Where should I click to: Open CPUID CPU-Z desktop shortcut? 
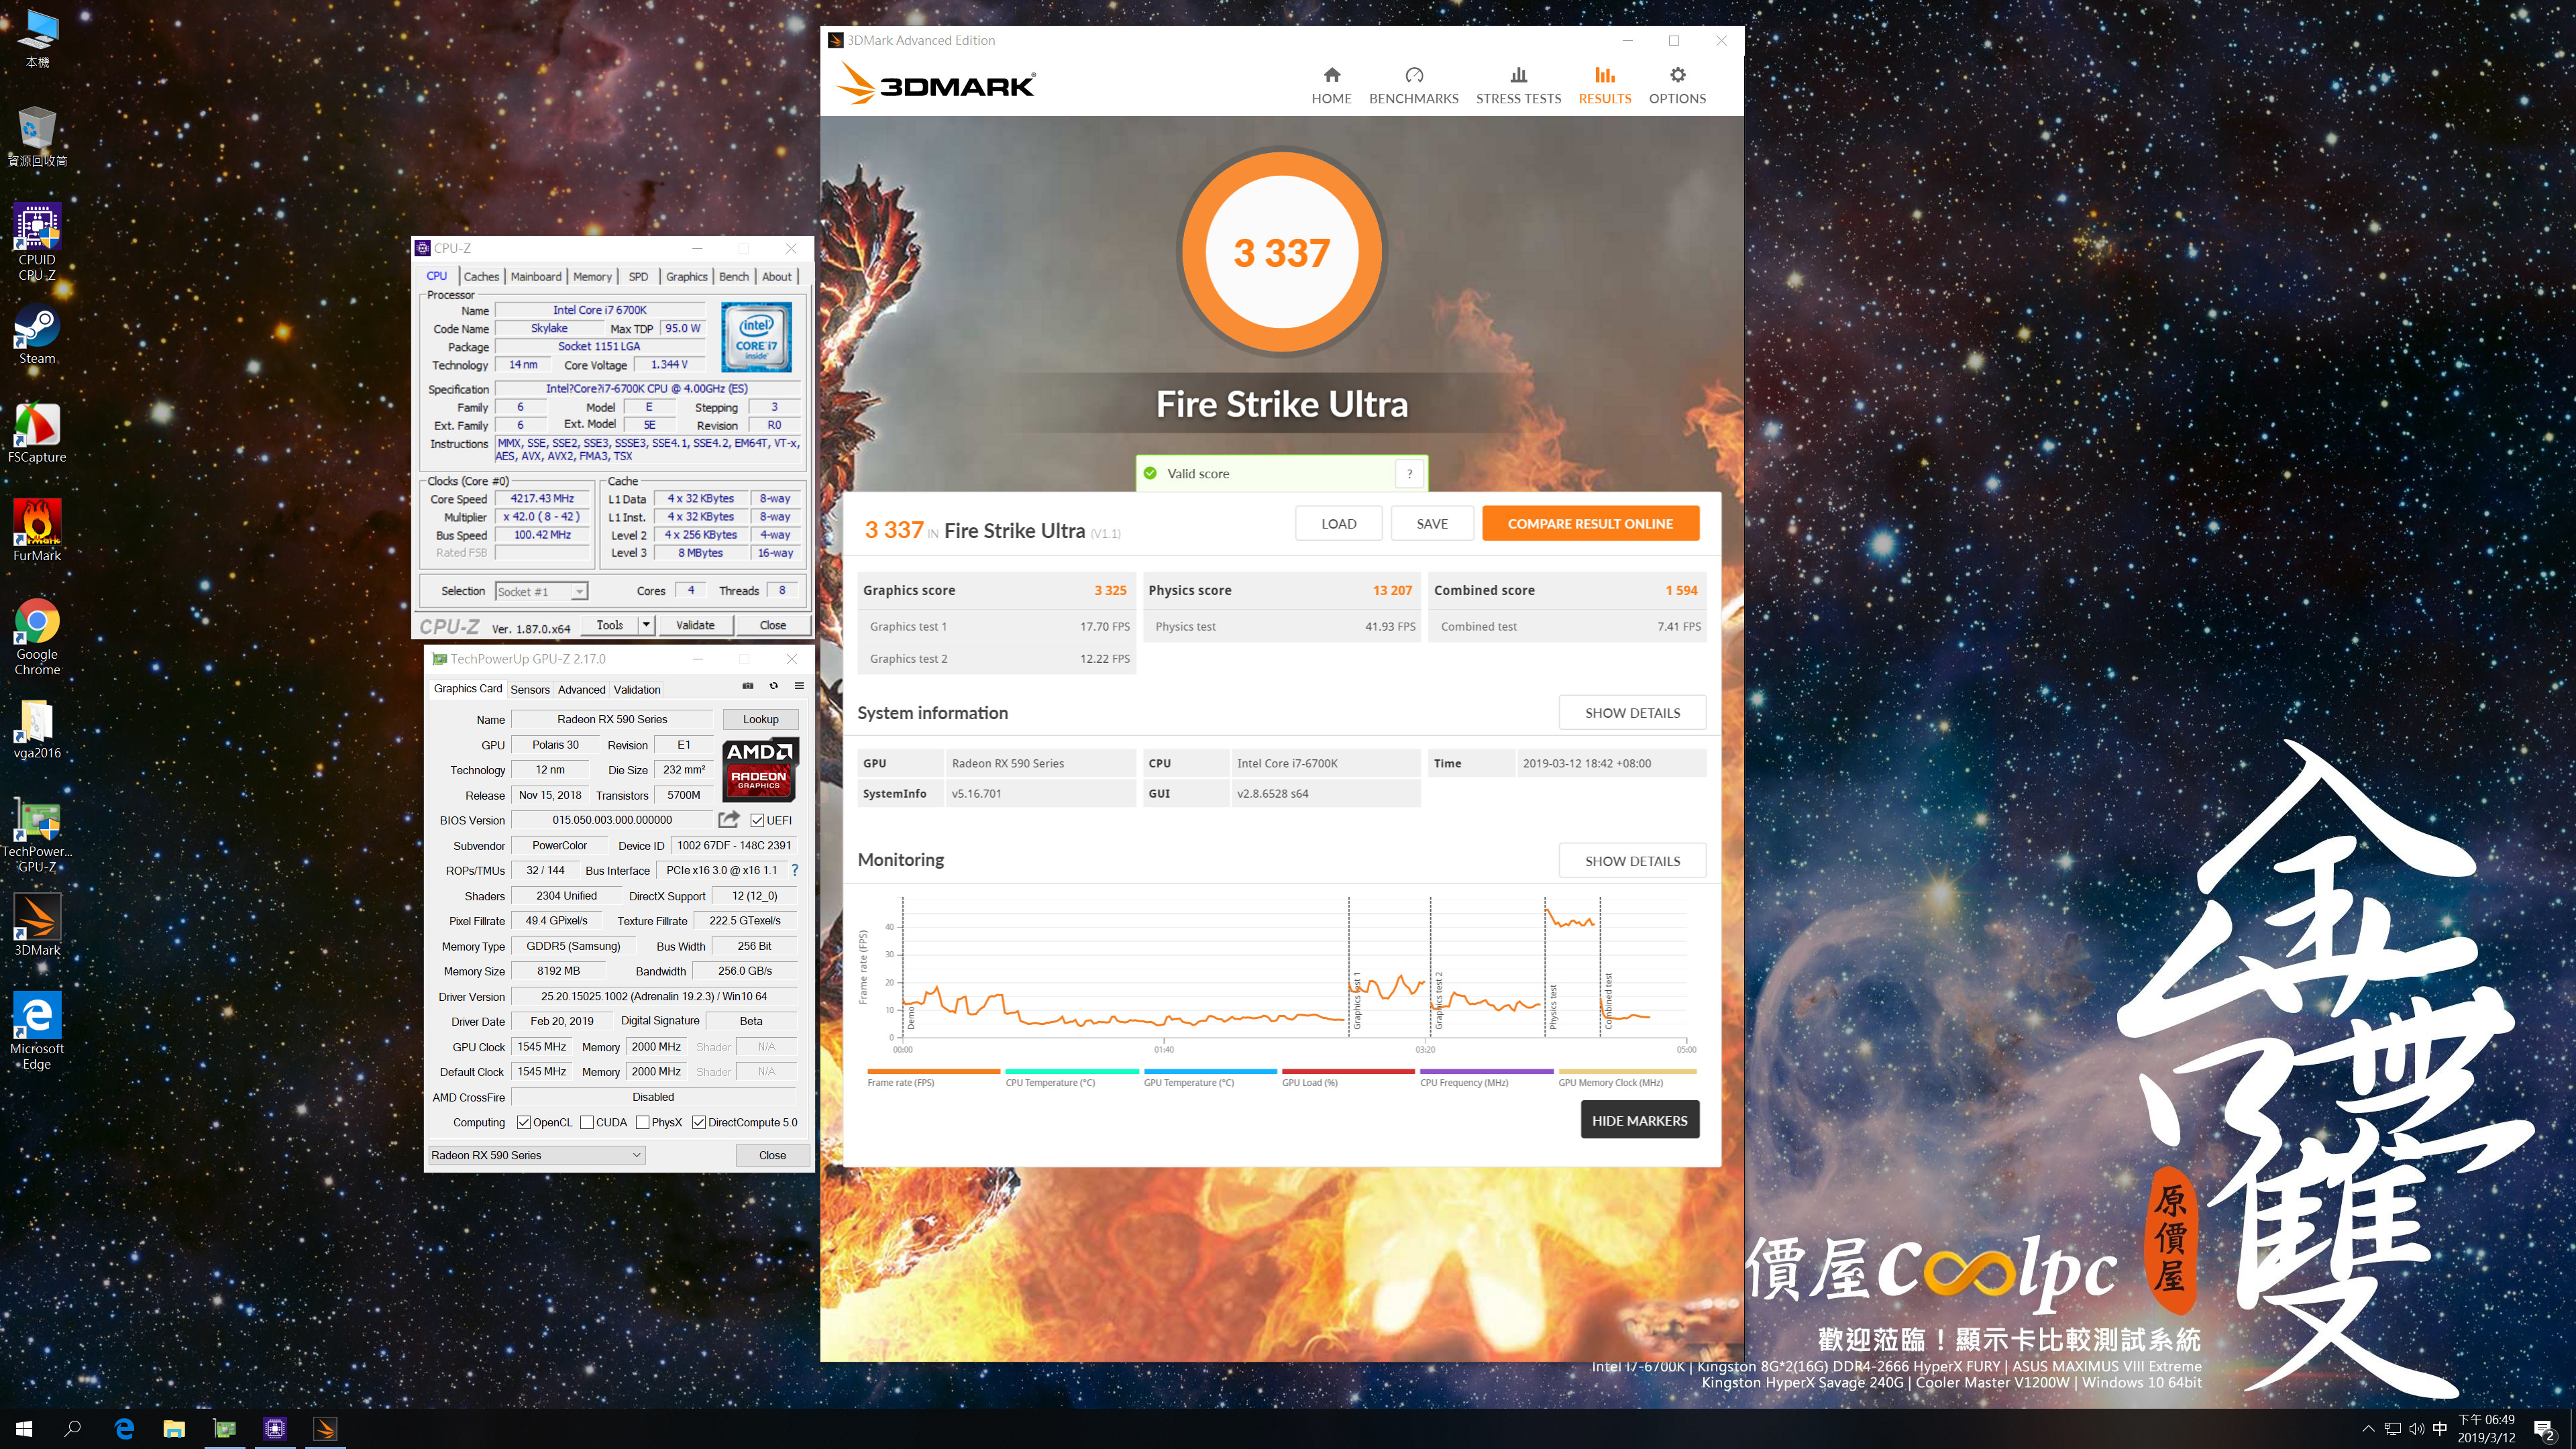click(x=37, y=241)
